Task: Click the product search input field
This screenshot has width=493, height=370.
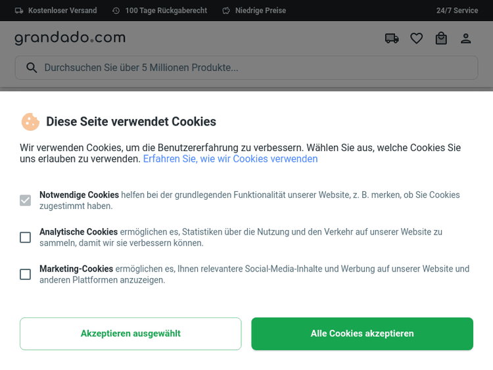Action: point(256,68)
